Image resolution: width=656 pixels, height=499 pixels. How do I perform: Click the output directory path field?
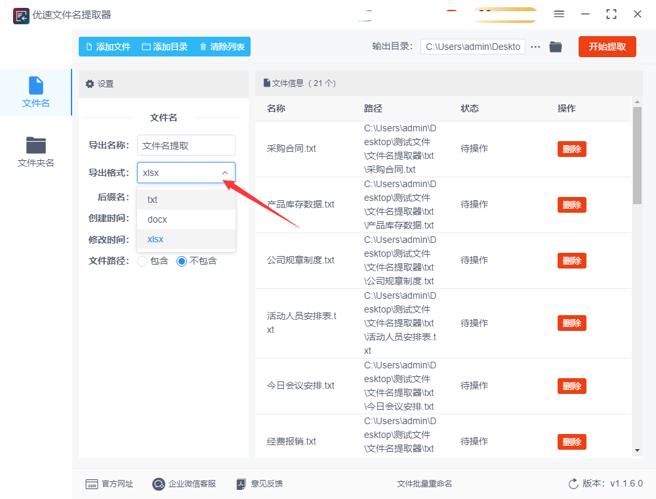click(x=473, y=47)
